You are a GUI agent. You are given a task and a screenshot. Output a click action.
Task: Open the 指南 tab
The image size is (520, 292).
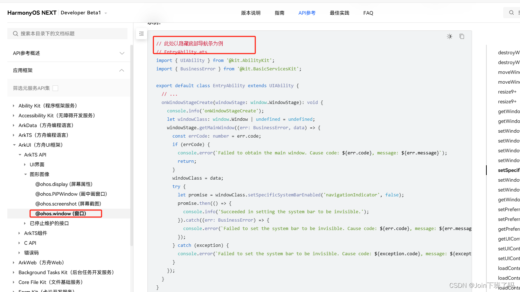[x=279, y=13]
